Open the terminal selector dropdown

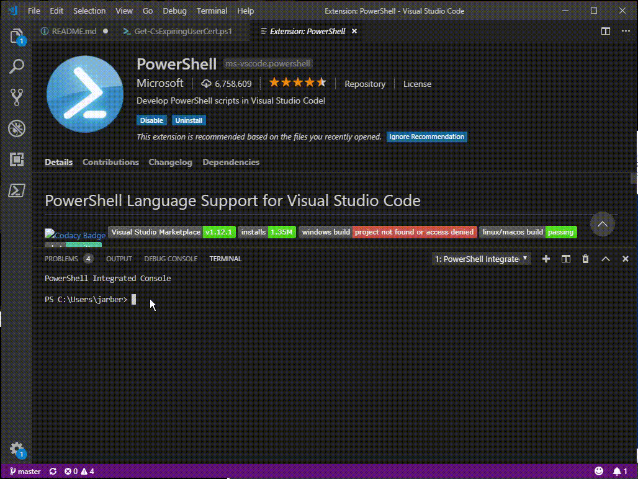482,259
